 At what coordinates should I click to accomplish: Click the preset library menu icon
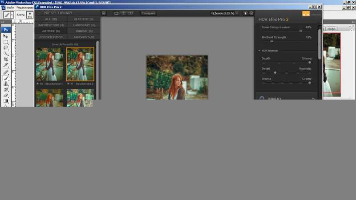tap(39, 13)
